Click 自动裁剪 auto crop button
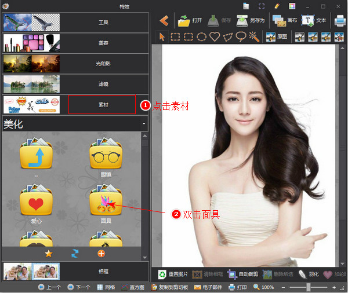 click(x=242, y=274)
